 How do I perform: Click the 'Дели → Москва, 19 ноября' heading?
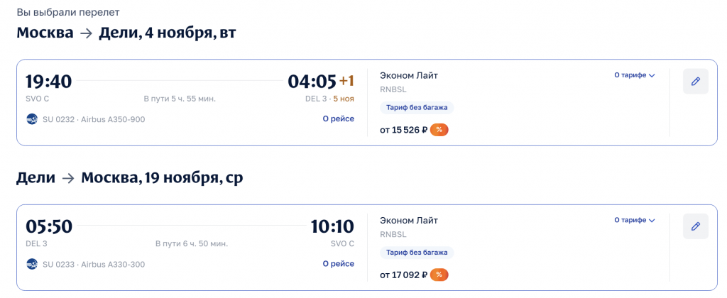129,178
